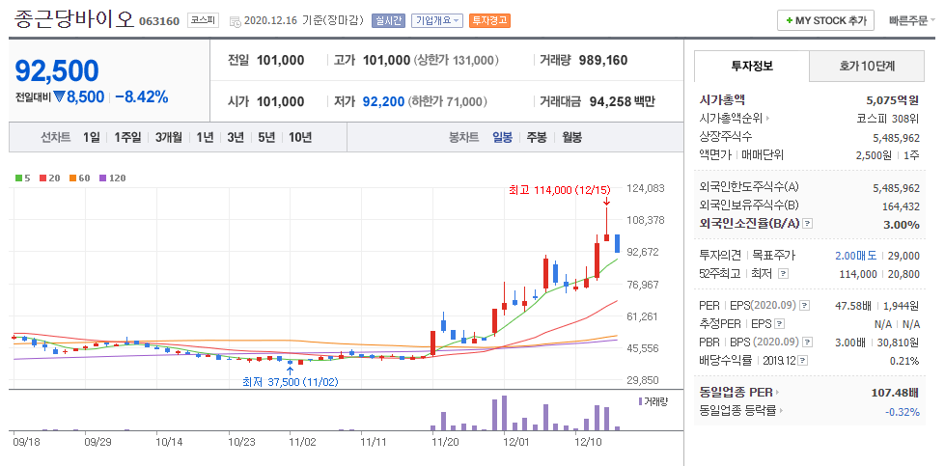Add stock via MY STOCK 추가 button
Image resolution: width=945 pixels, height=466 pixels.
tap(825, 20)
